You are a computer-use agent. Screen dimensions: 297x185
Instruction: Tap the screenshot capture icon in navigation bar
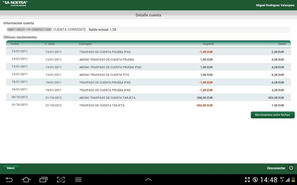[x=61, y=179]
